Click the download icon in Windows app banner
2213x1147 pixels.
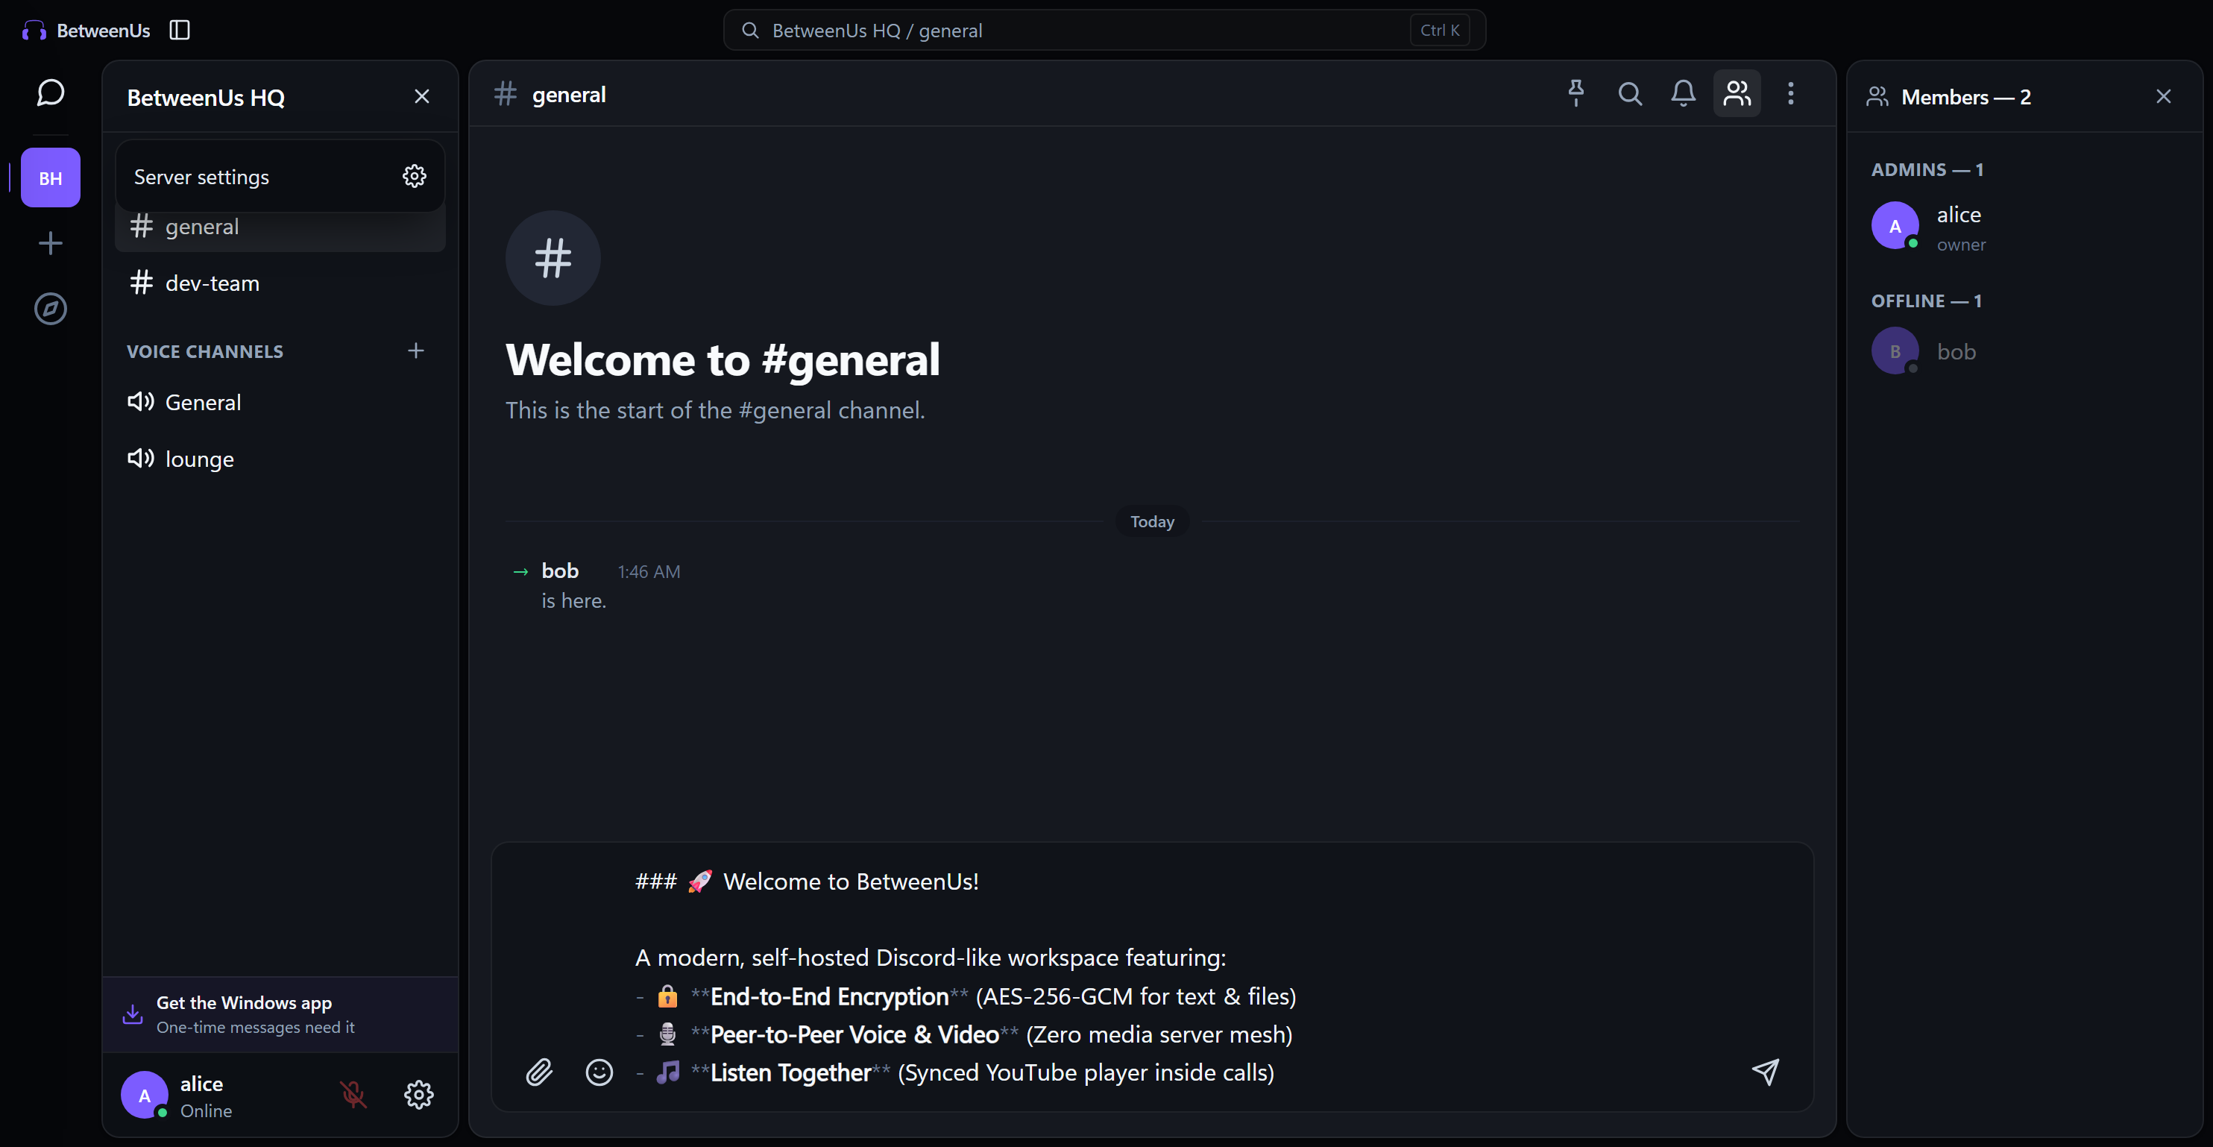[x=133, y=1014]
